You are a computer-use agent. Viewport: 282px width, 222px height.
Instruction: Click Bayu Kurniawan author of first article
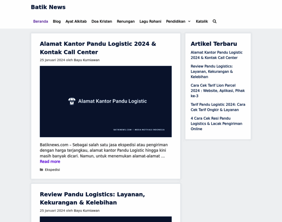[87, 60]
